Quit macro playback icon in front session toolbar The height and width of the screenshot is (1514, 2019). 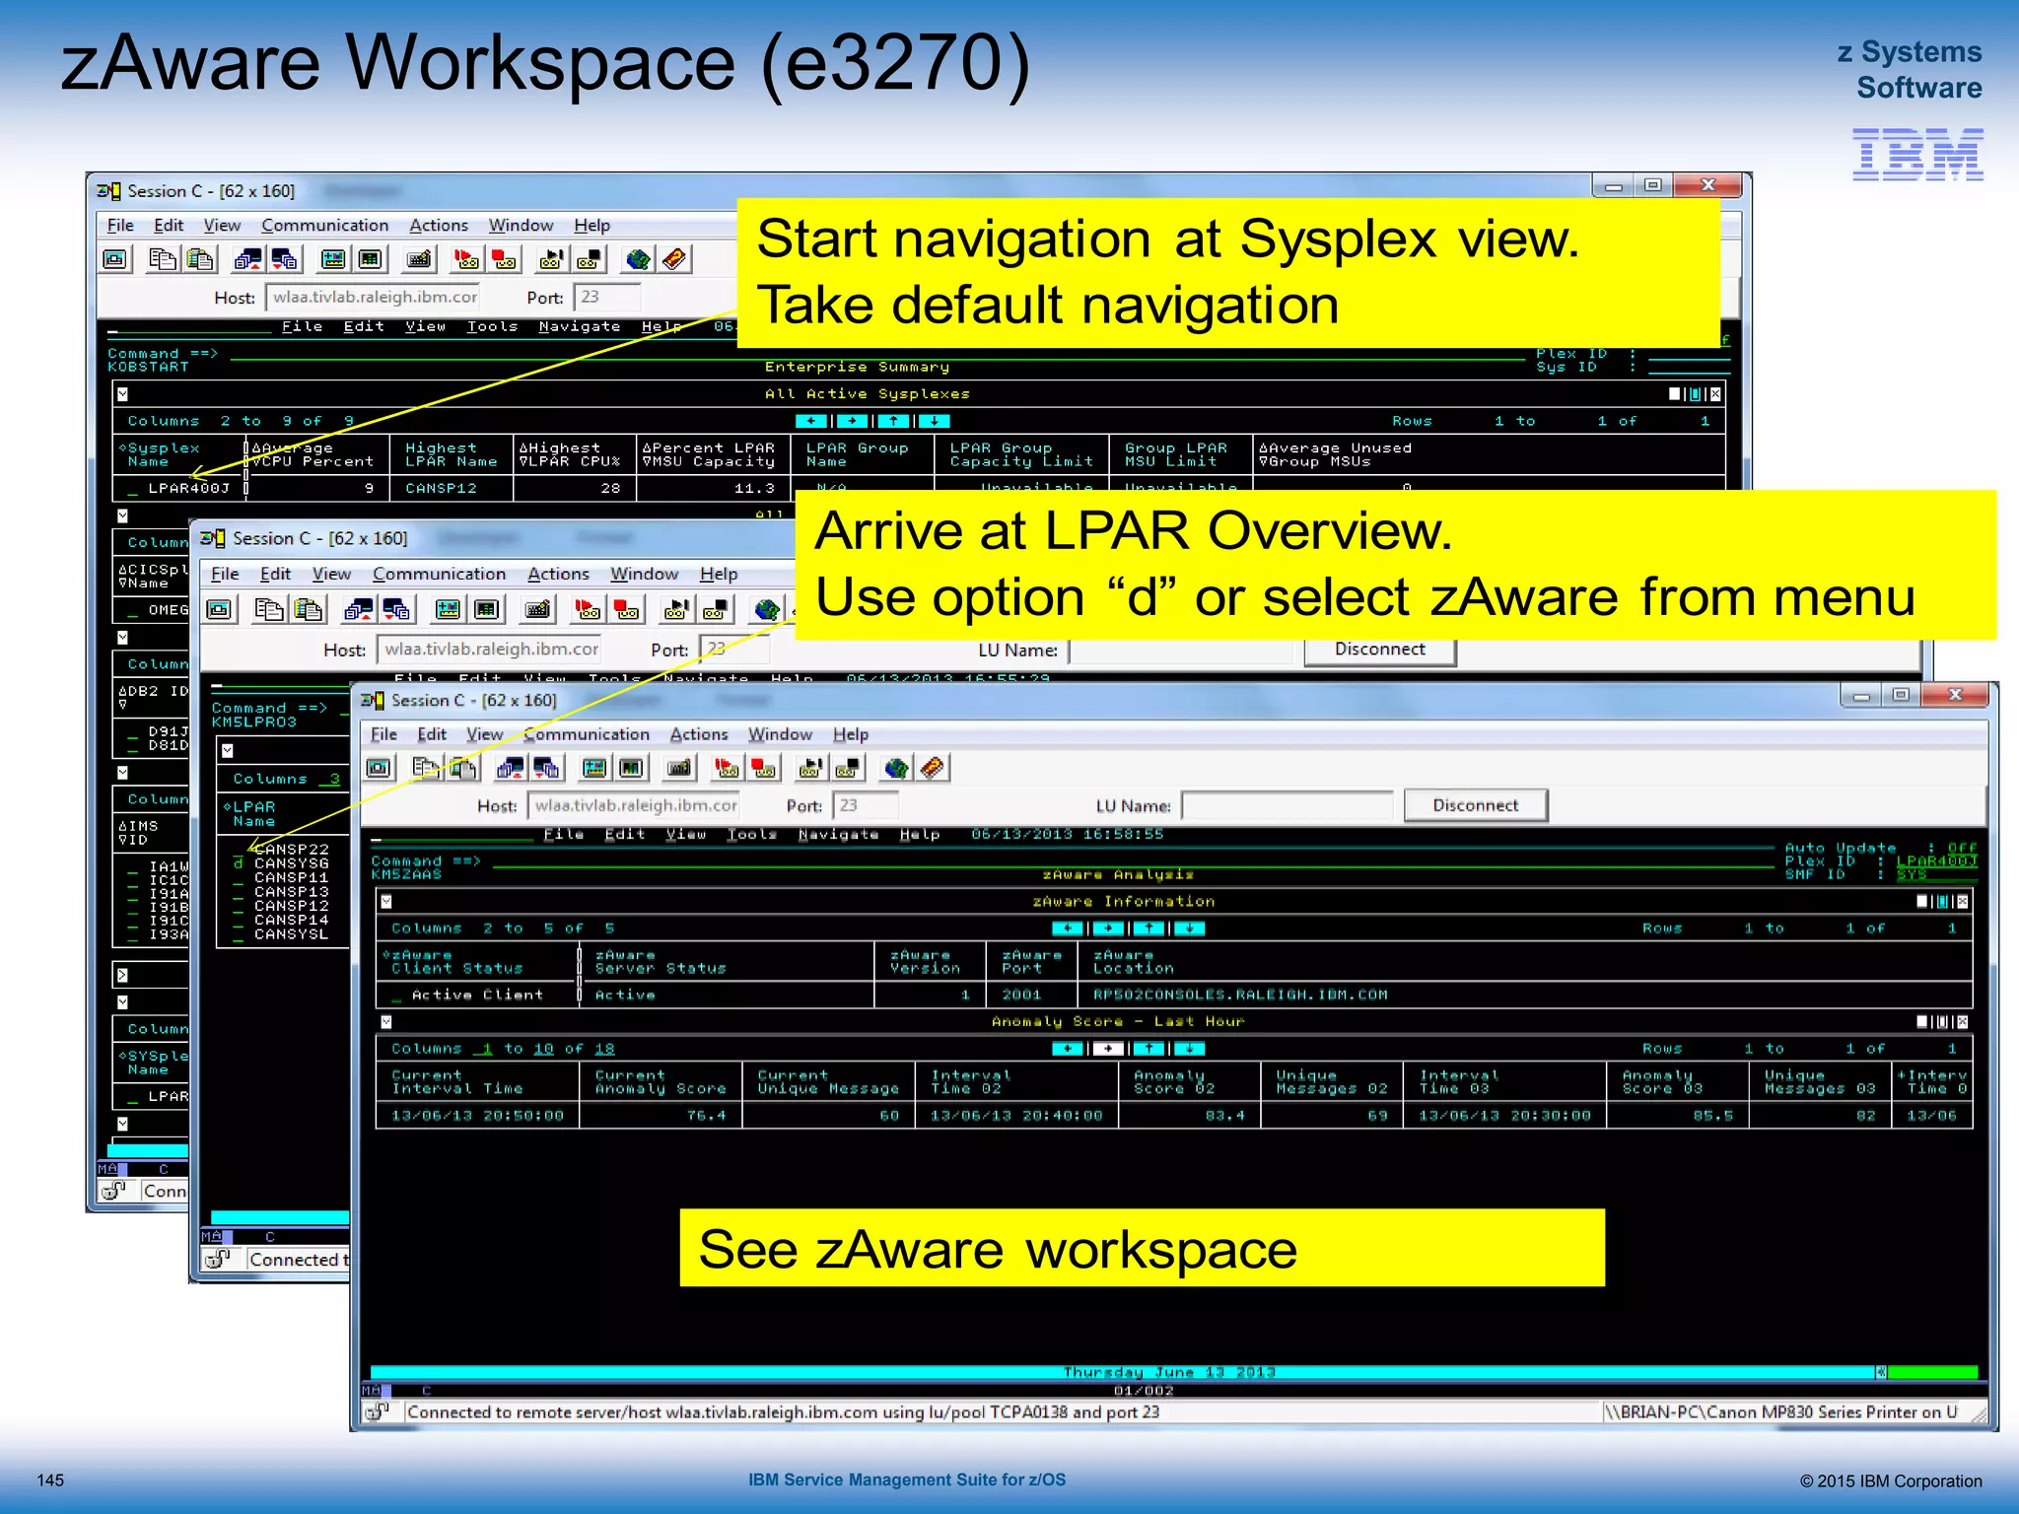click(848, 768)
